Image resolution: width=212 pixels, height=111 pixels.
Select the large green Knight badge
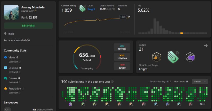tap(173, 57)
